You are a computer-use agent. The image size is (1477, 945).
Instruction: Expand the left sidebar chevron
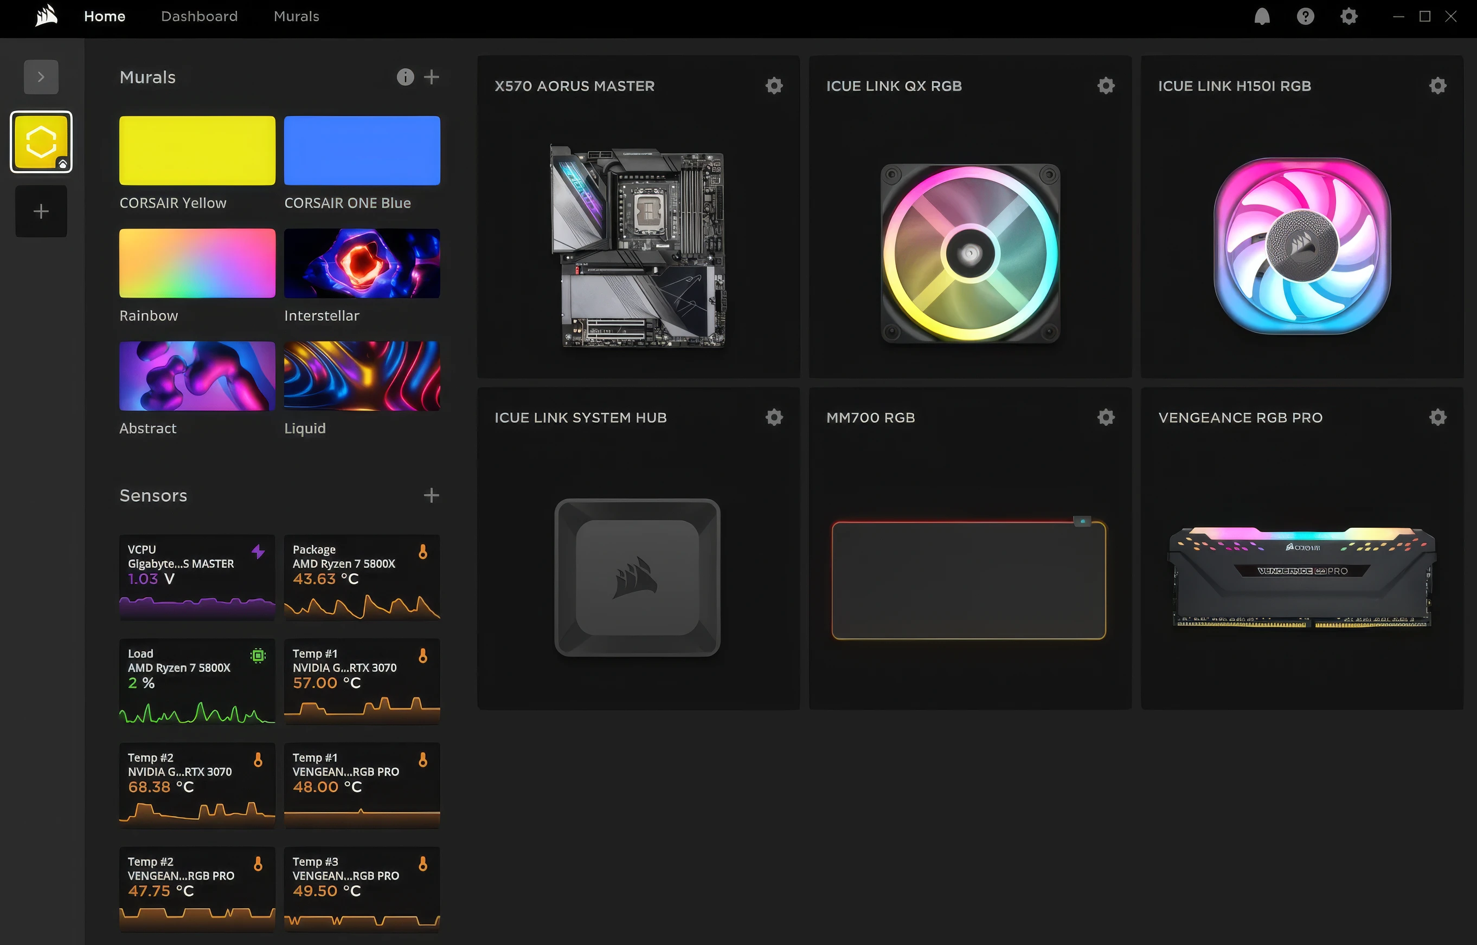[x=41, y=76]
